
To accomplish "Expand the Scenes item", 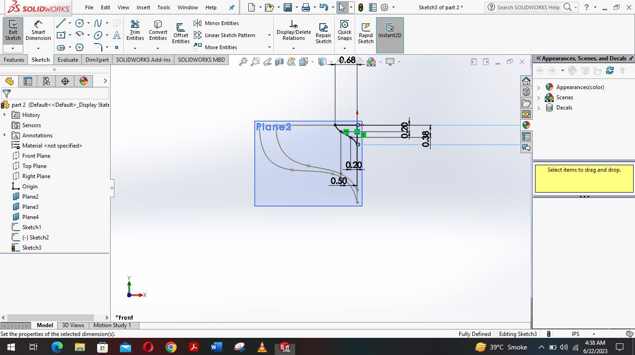I will point(539,97).
